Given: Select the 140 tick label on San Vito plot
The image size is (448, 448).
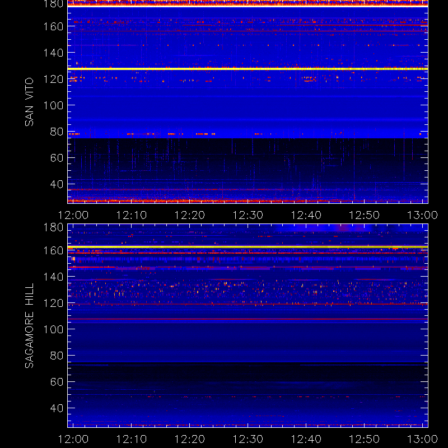Looking at the screenshot, I should (x=53, y=53).
